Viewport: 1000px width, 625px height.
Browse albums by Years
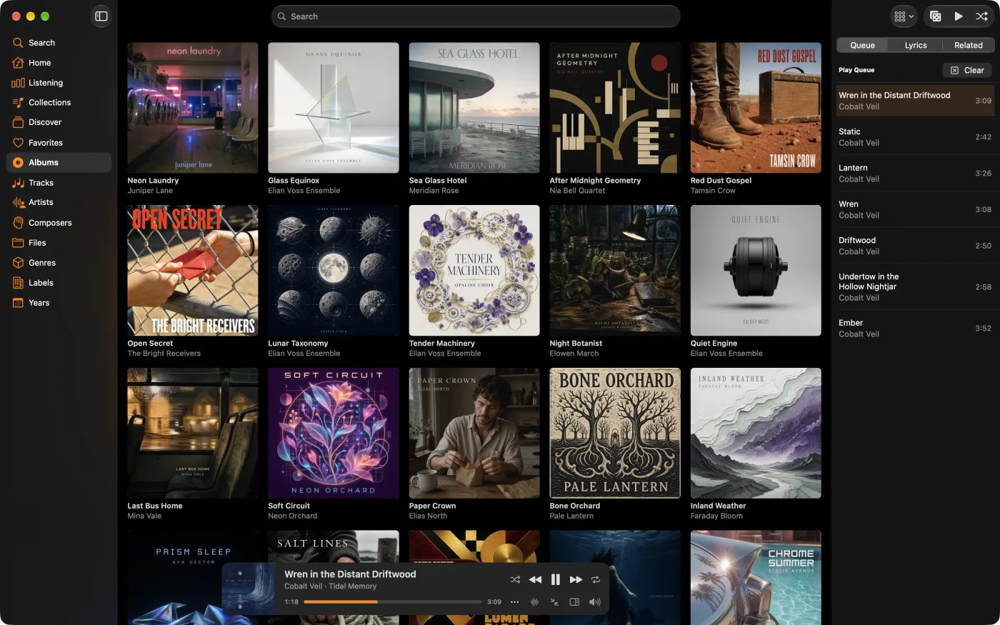(59, 303)
